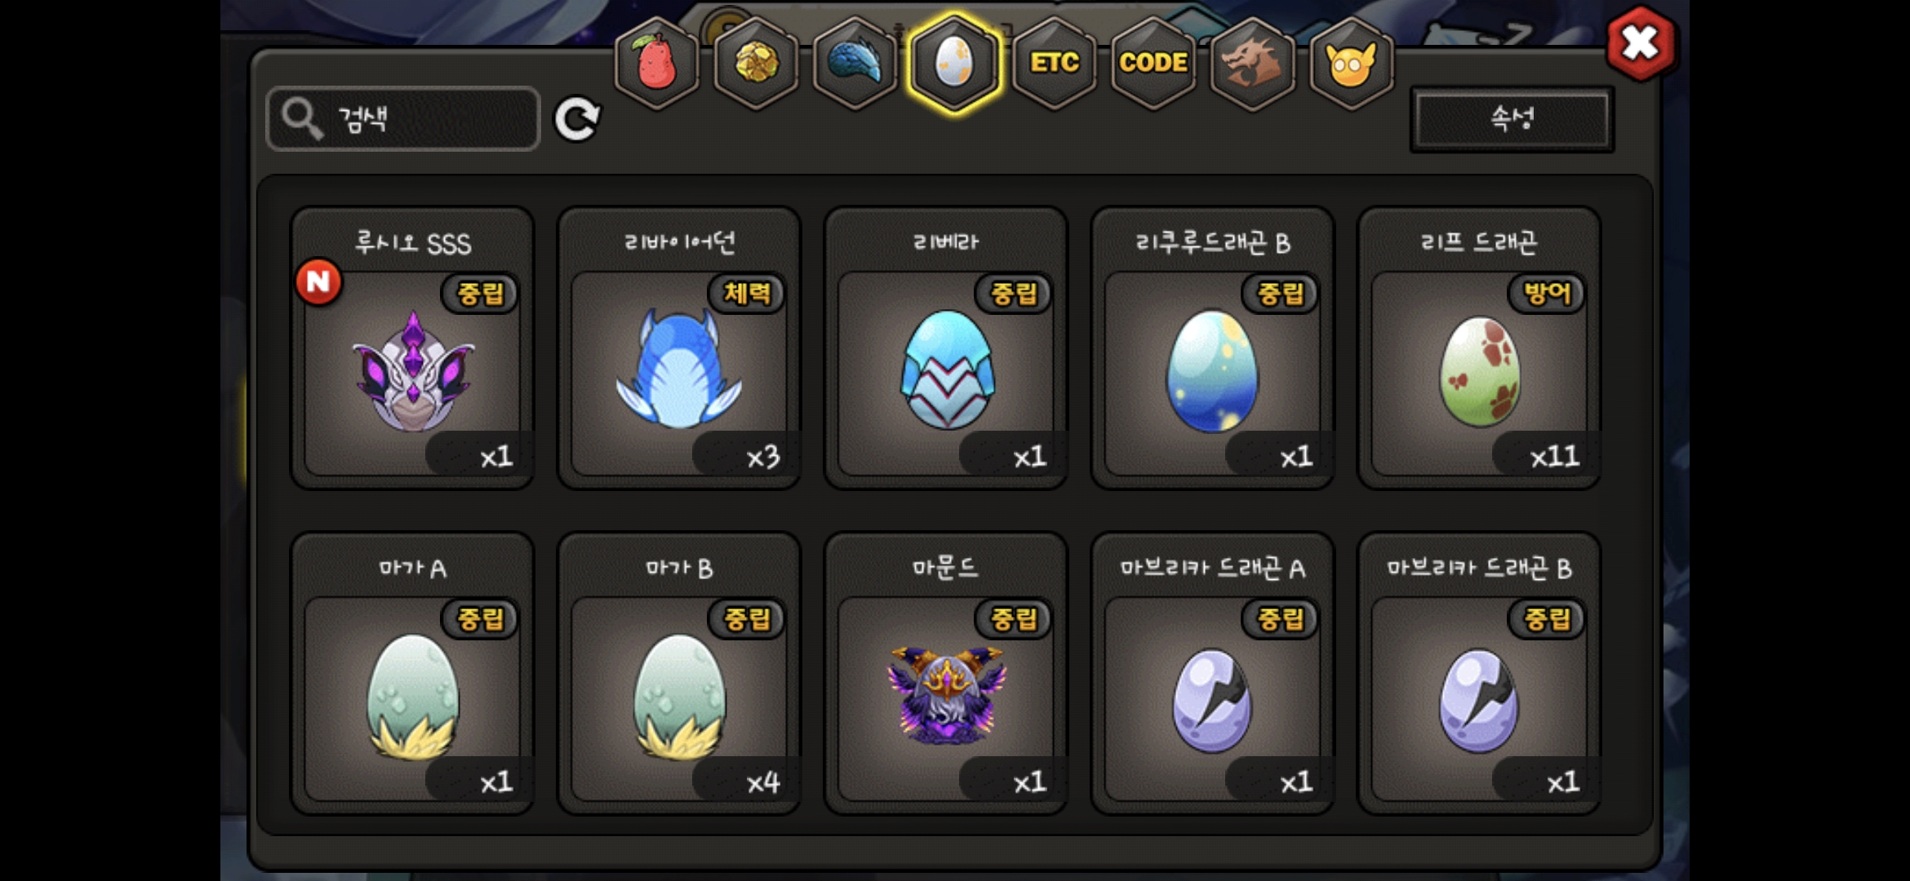1910x881 pixels.
Task: Click the 검색 search field
Action: pos(403,119)
